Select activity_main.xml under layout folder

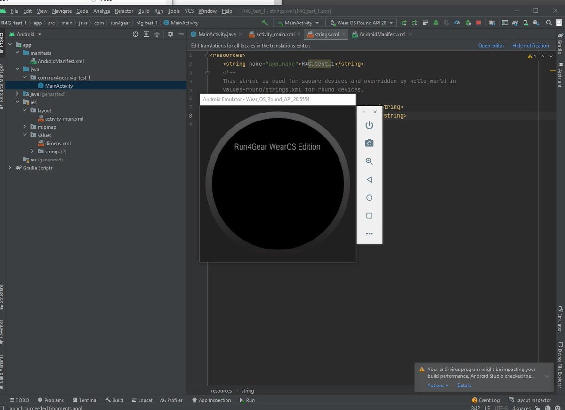point(60,119)
